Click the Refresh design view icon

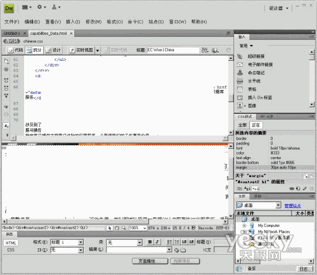point(228,50)
